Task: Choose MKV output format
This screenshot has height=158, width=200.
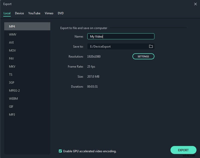Action: click(x=27, y=67)
